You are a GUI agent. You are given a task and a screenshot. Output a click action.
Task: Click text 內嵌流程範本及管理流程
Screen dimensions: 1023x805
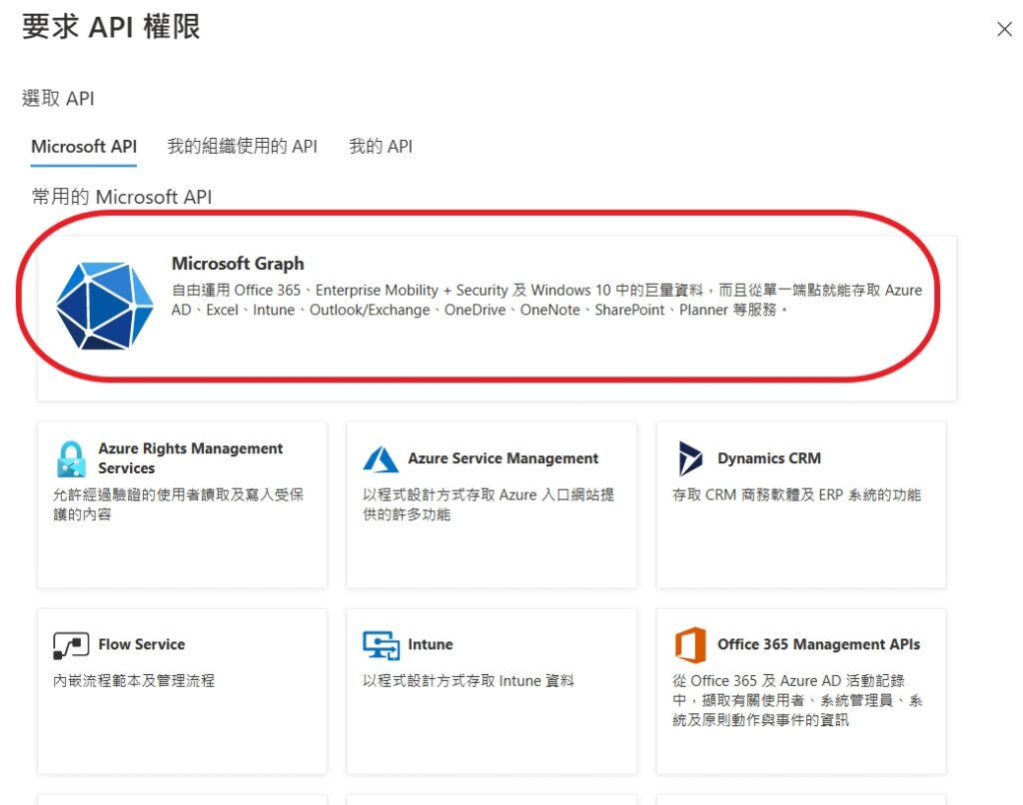point(134,681)
